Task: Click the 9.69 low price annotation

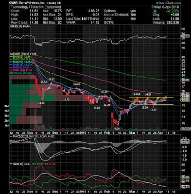Action: point(117,129)
